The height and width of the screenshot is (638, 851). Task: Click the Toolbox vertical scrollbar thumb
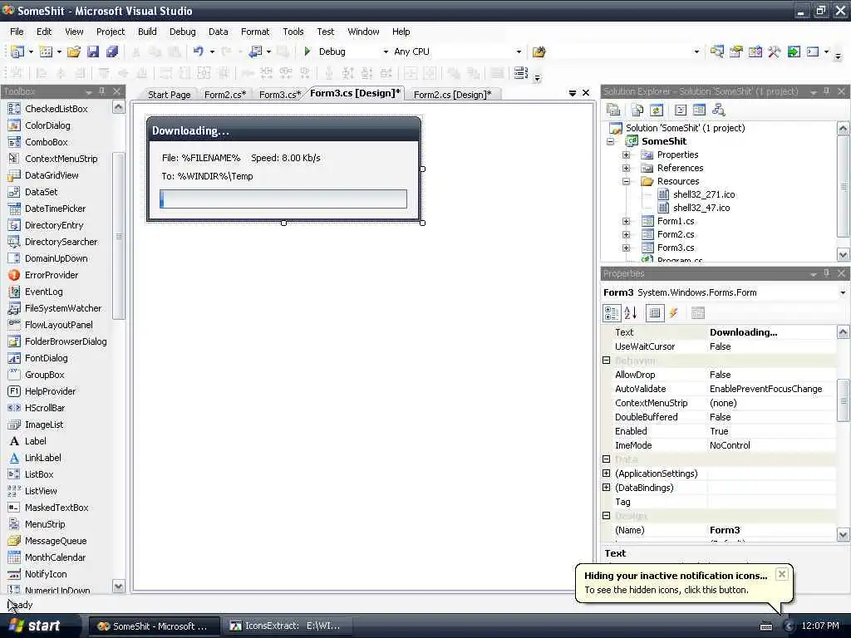tap(119, 236)
